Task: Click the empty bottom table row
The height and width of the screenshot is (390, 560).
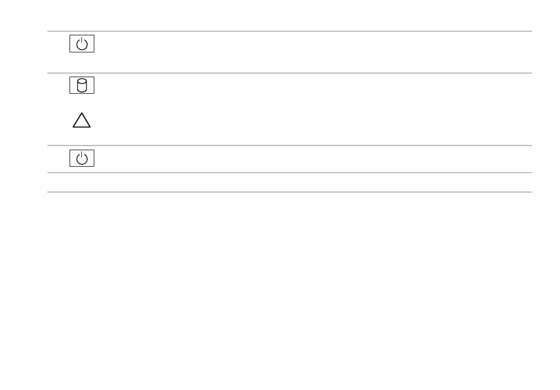Action: point(289,182)
